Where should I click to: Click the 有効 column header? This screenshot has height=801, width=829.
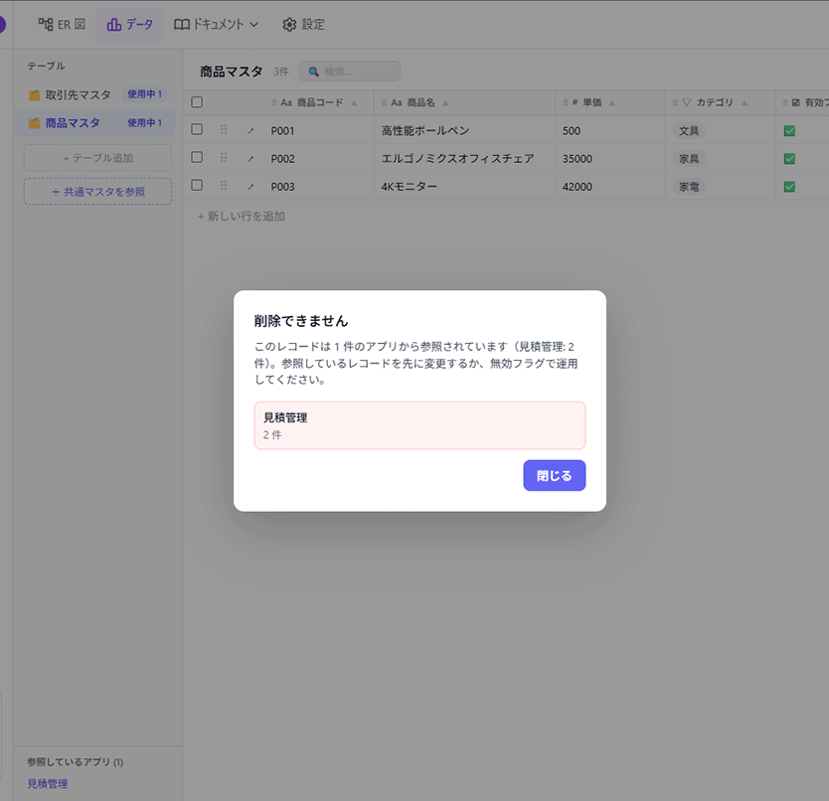802,102
